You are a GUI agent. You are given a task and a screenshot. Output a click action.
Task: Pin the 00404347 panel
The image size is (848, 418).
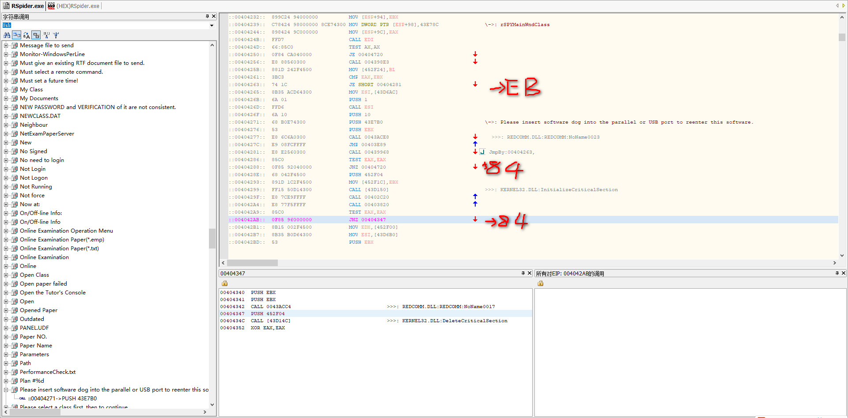523,273
